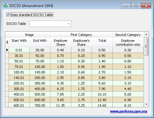This screenshot has height=118, width=154.
Task: Select the Employer Share cell 7.85
Action: [61, 94]
